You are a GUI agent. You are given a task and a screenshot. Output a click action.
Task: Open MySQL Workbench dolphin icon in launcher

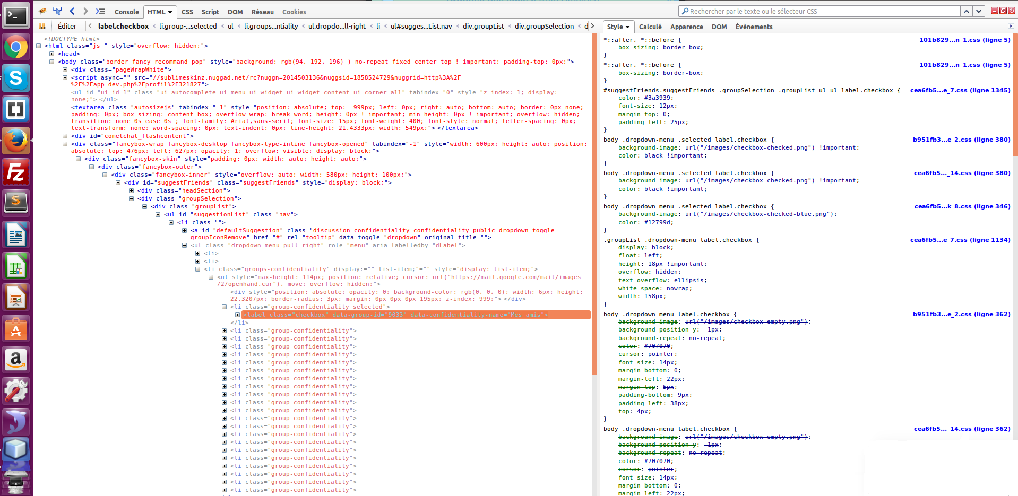pos(16,422)
